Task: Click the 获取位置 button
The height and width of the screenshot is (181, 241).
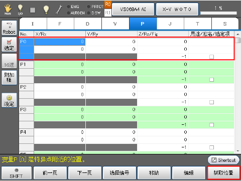Action: tap(223, 173)
